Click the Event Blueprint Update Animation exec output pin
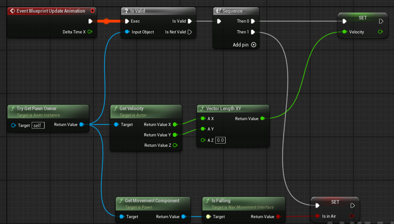The height and width of the screenshot is (224, 394). (x=90, y=21)
